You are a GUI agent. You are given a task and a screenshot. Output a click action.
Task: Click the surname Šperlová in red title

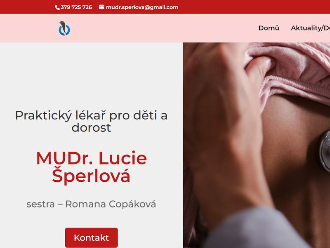coord(91,176)
